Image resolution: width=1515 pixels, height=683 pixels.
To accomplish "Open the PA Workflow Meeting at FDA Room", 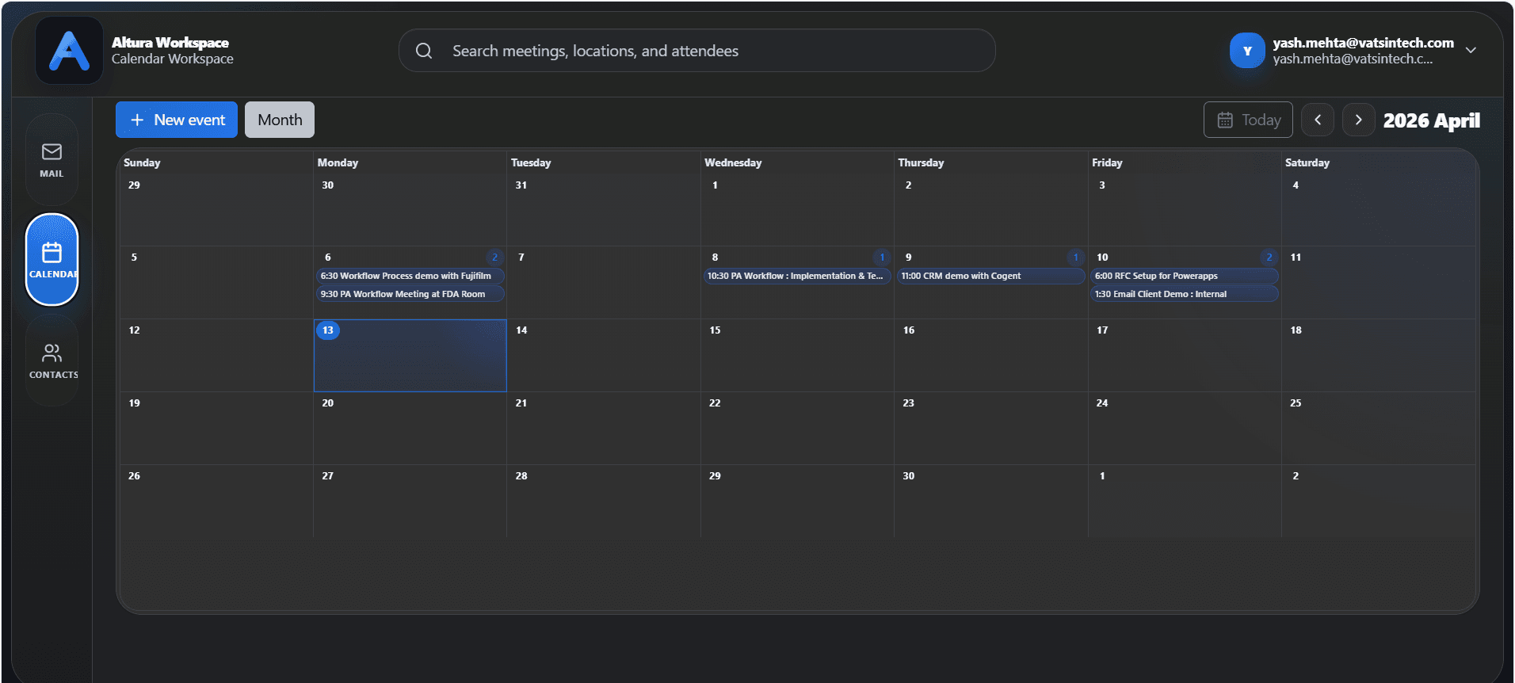I will [410, 294].
